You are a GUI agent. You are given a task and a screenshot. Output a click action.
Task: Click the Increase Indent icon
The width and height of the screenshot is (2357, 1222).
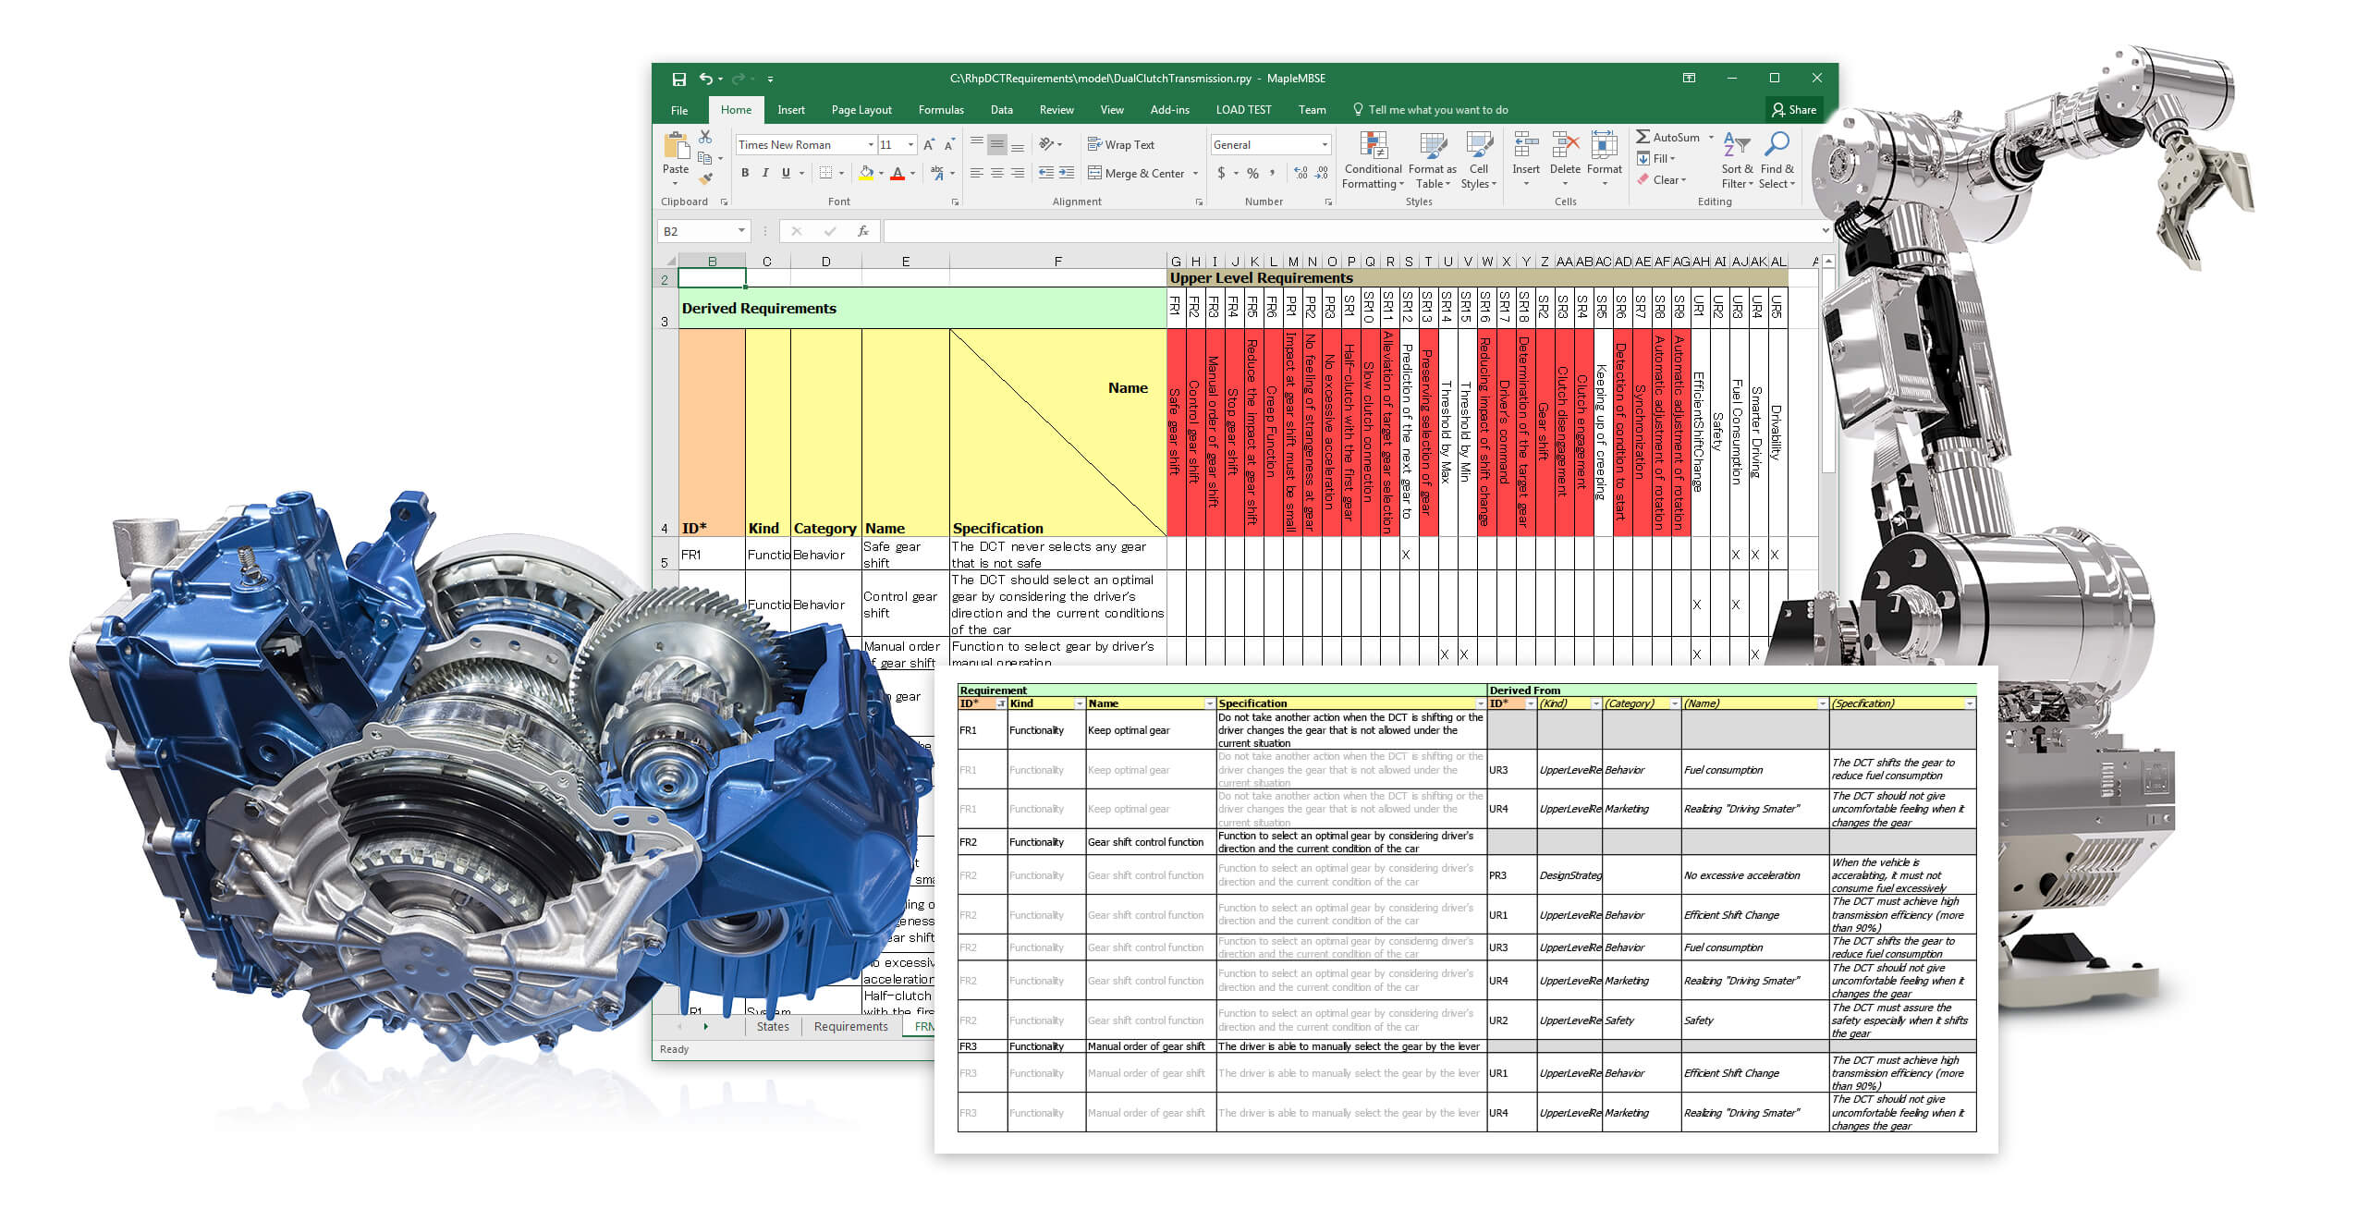pyautogui.click(x=1067, y=173)
